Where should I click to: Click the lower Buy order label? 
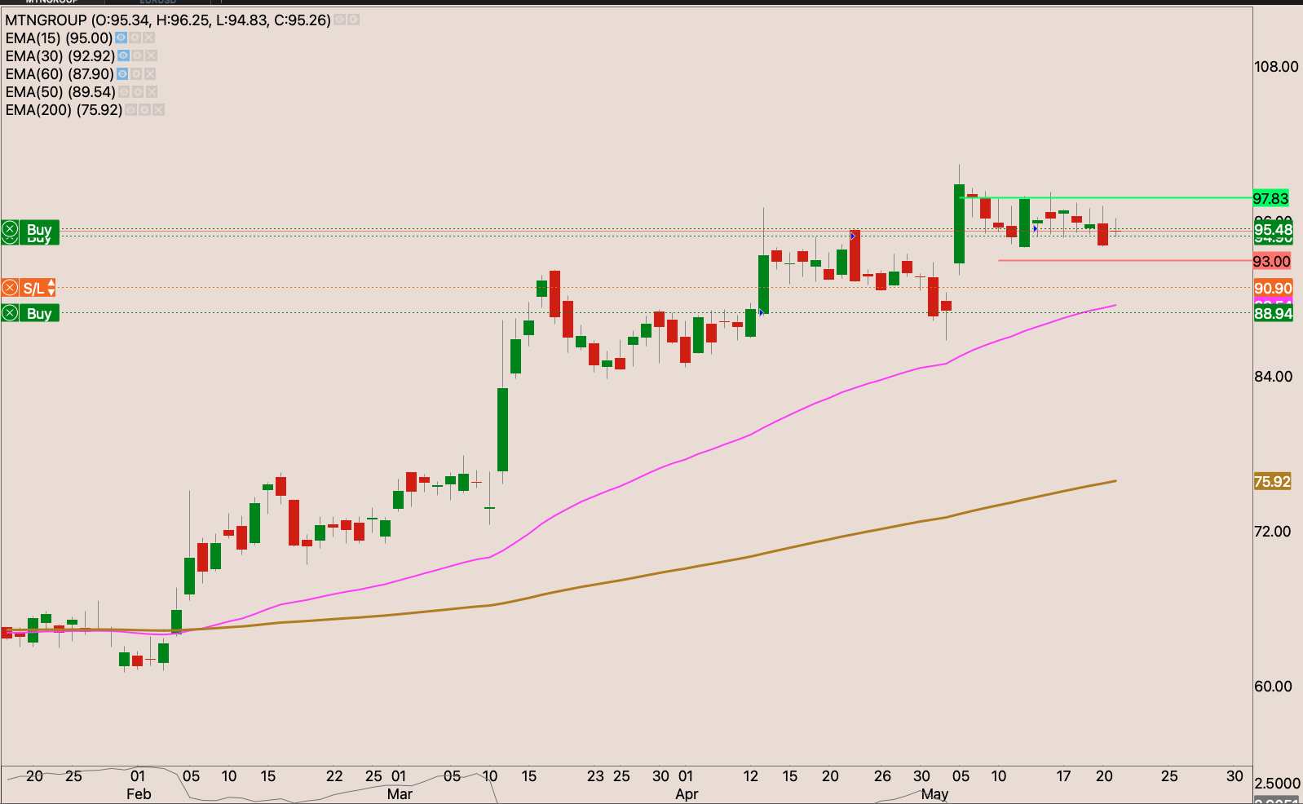pyautogui.click(x=38, y=313)
